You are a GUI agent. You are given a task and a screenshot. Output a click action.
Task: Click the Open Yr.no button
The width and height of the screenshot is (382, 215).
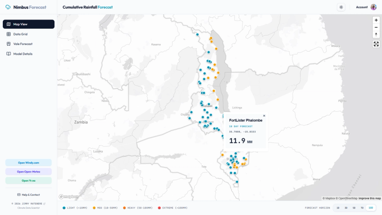(x=29, y=181)
